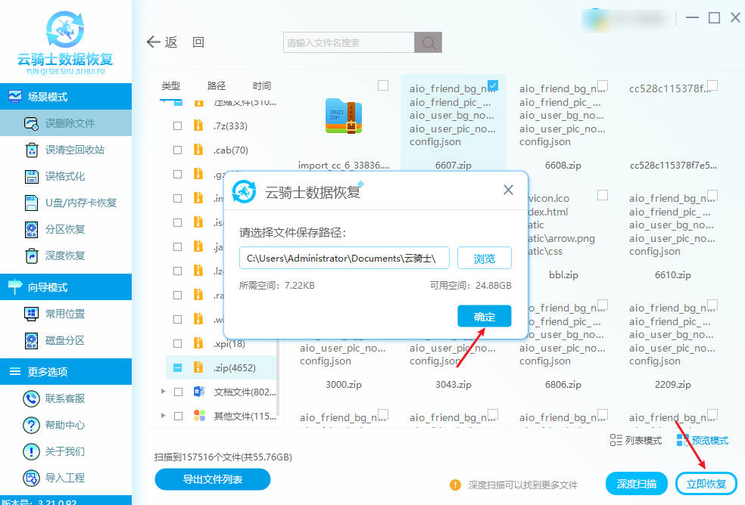Click 导出文件列表 button
745x505 pixels.
pos(213,479)
